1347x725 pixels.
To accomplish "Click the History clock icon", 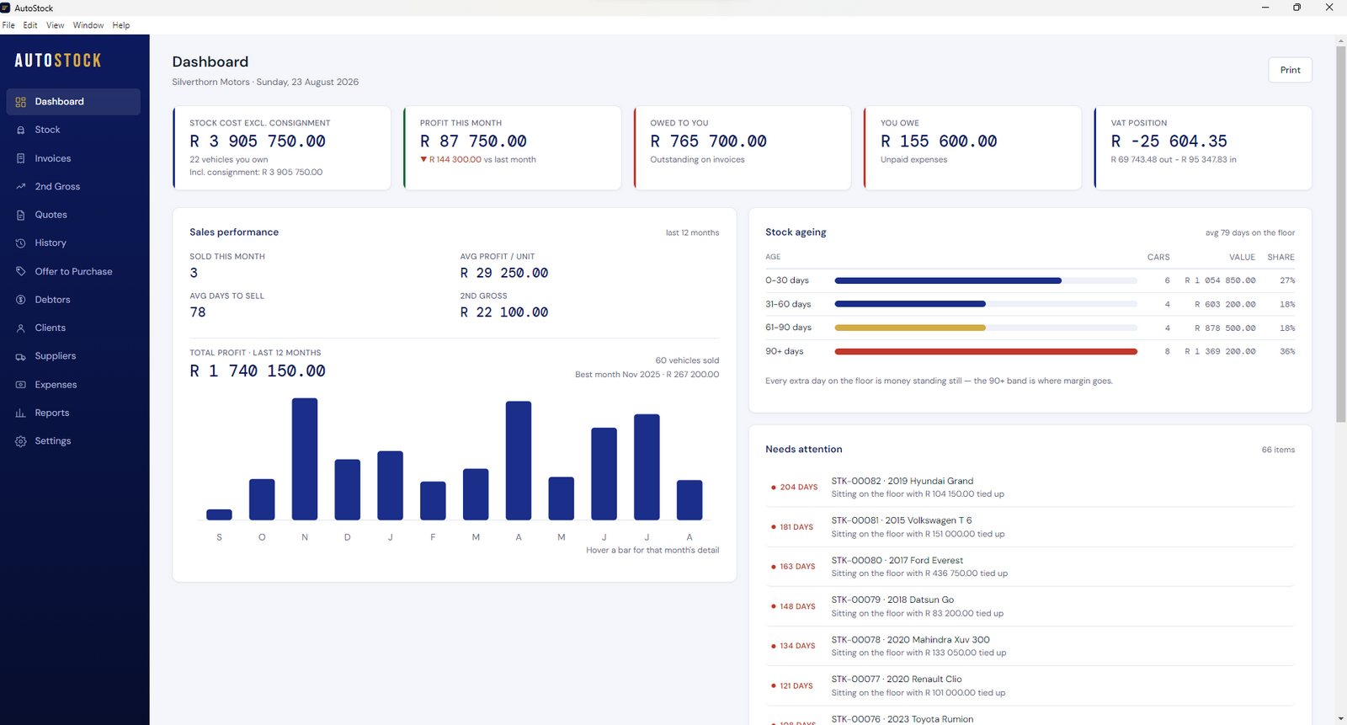I will point(21,243).
